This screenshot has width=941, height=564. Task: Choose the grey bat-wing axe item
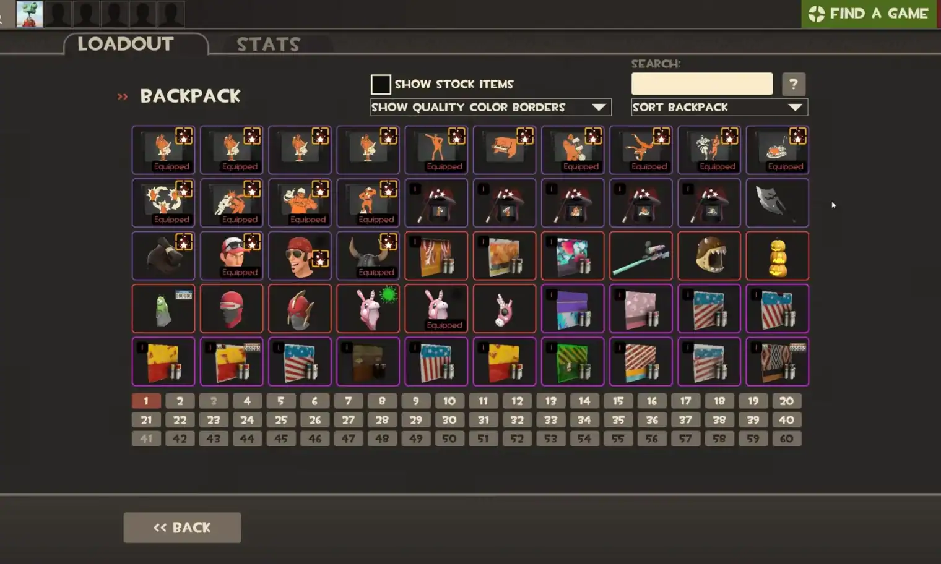point(778,203)
